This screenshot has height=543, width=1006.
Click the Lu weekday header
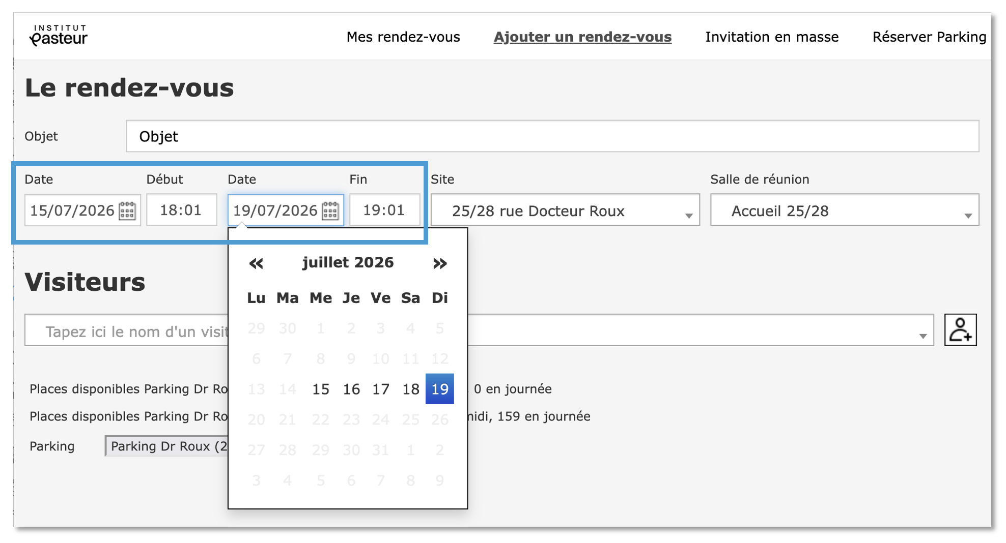256,298
